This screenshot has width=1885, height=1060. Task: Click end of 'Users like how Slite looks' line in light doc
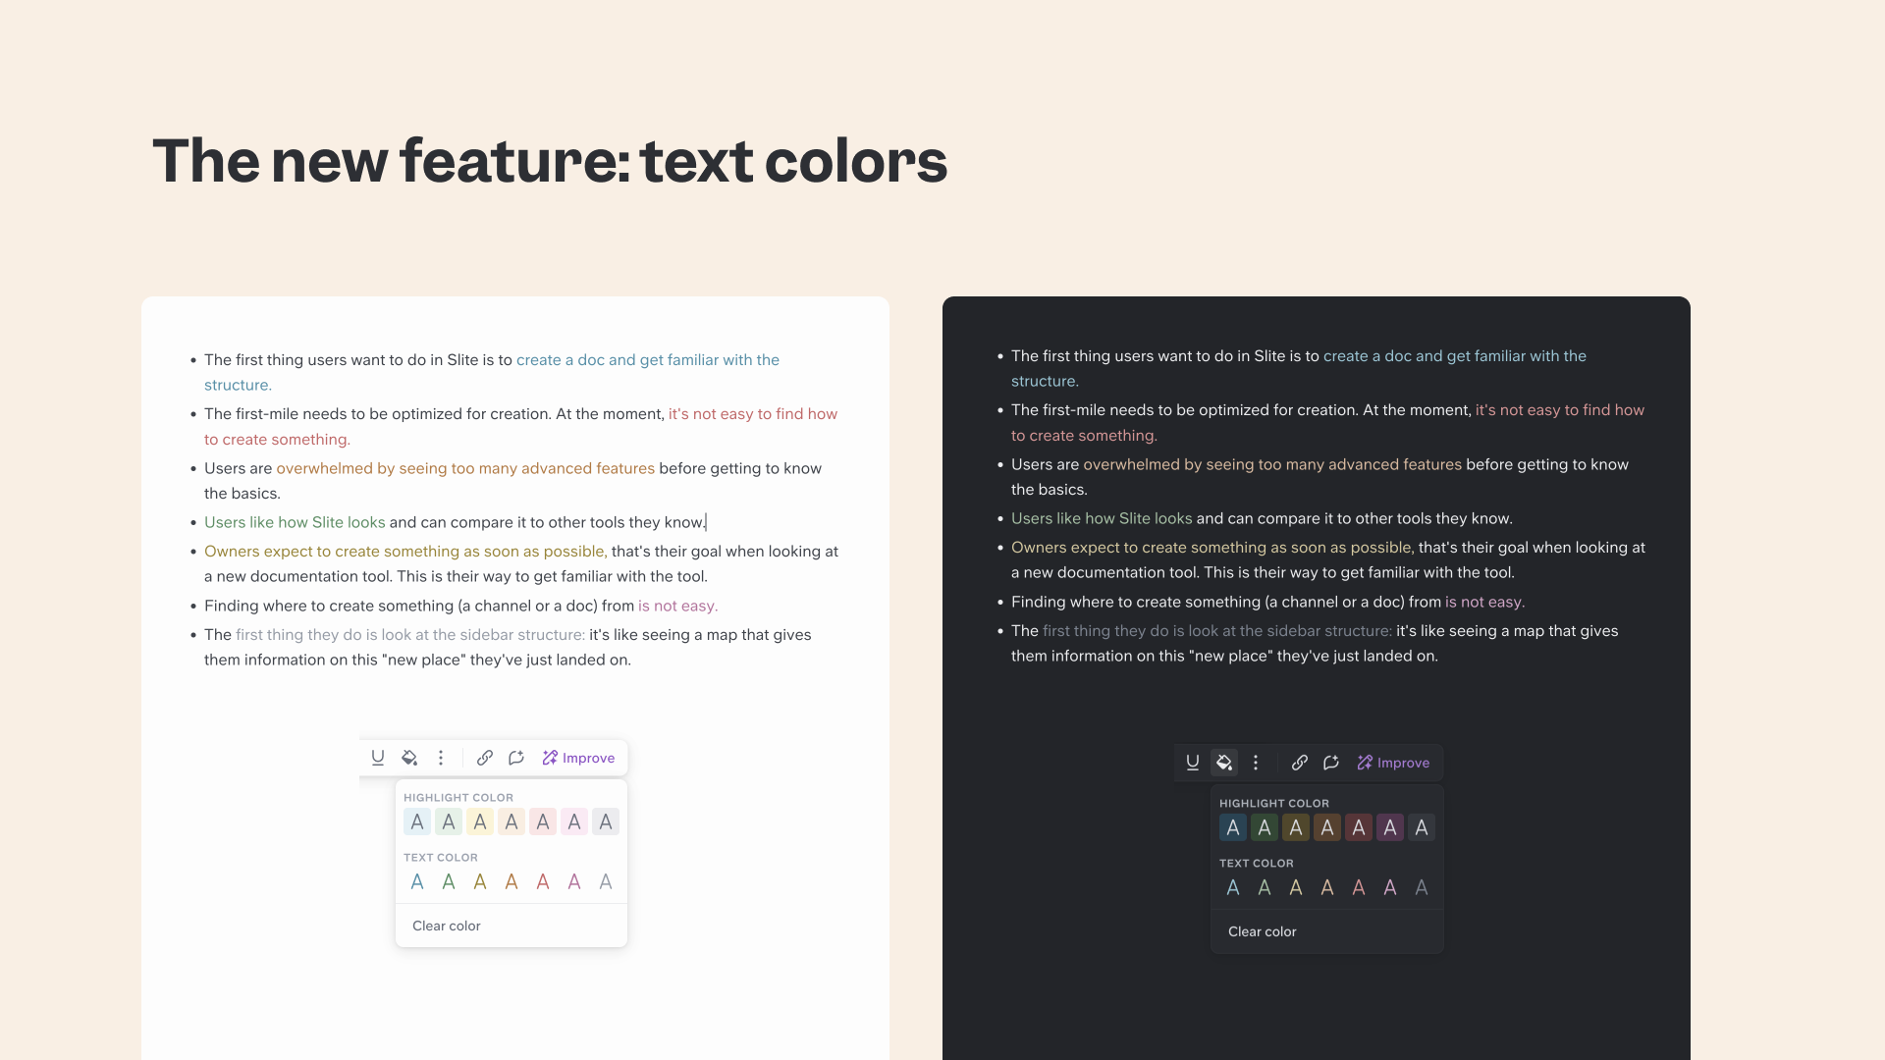(x=706, y=522)
